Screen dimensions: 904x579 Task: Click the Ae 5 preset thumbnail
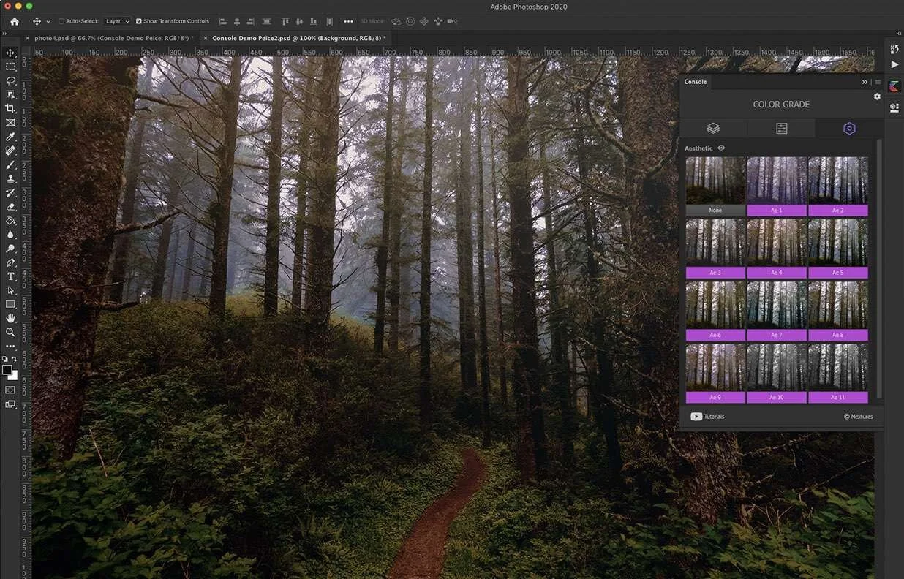(838, 243)
